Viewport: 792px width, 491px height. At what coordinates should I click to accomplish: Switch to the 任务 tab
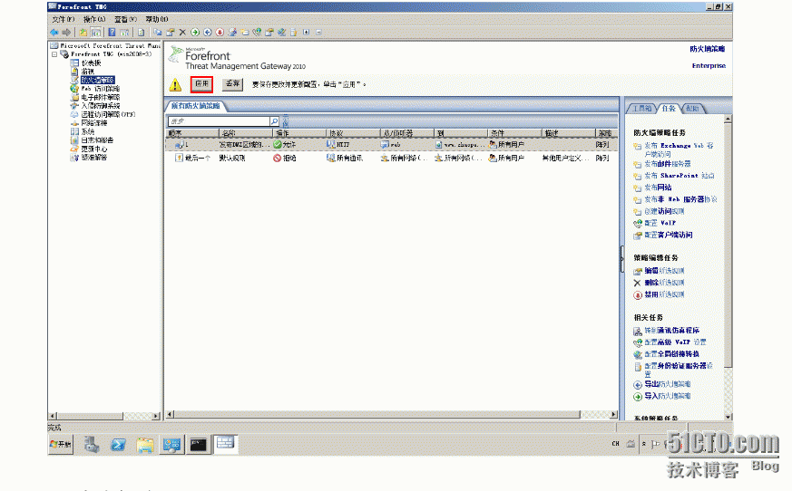pos(669,109)
